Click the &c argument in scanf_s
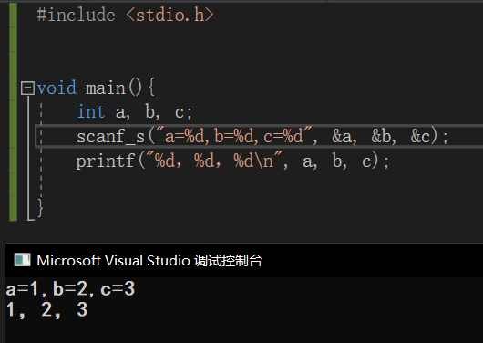The image size is (483, 343). pos(420,136)
